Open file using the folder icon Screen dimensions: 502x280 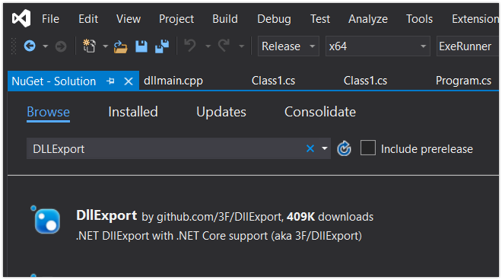coord(120,46)
